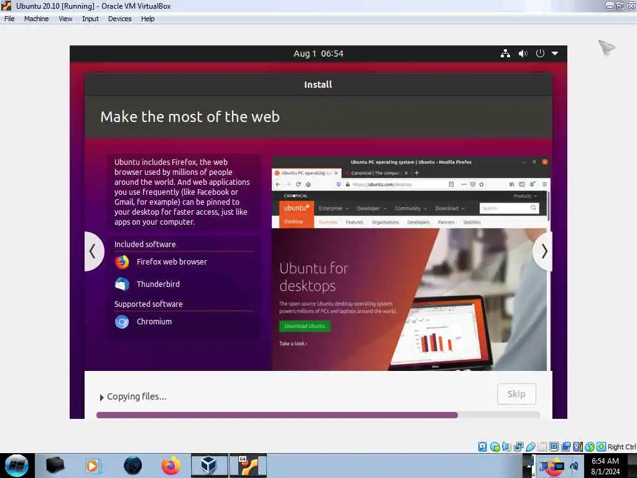Open the dark globe taskbar application

[x=133, y=466]
